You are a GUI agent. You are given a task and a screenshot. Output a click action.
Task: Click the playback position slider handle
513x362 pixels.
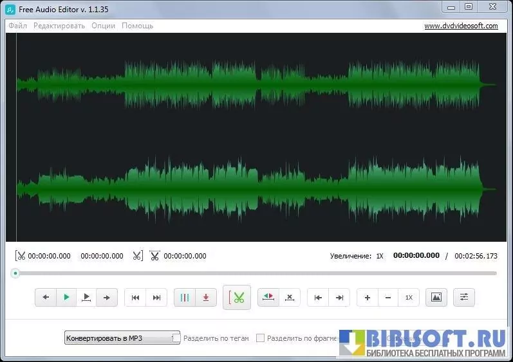(15, 273)
